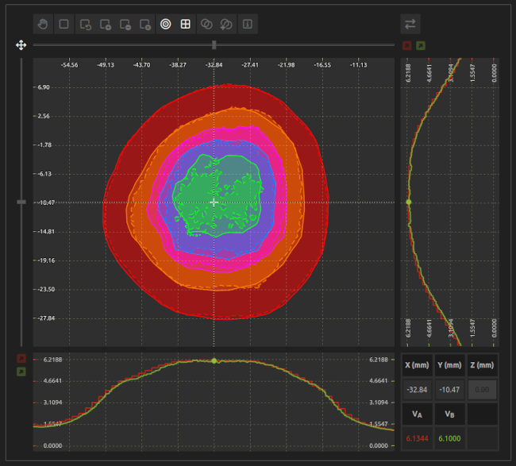Click the -14.81 y-axis label
Viewport: 516px width, 466px height.
point(46,232)
